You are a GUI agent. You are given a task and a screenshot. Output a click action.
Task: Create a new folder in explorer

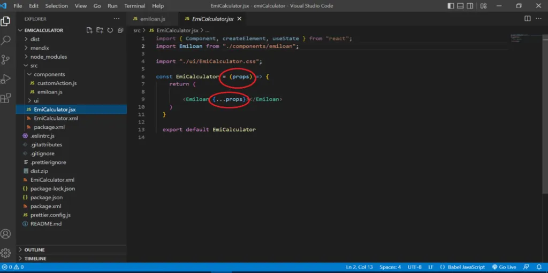point(100,30)
